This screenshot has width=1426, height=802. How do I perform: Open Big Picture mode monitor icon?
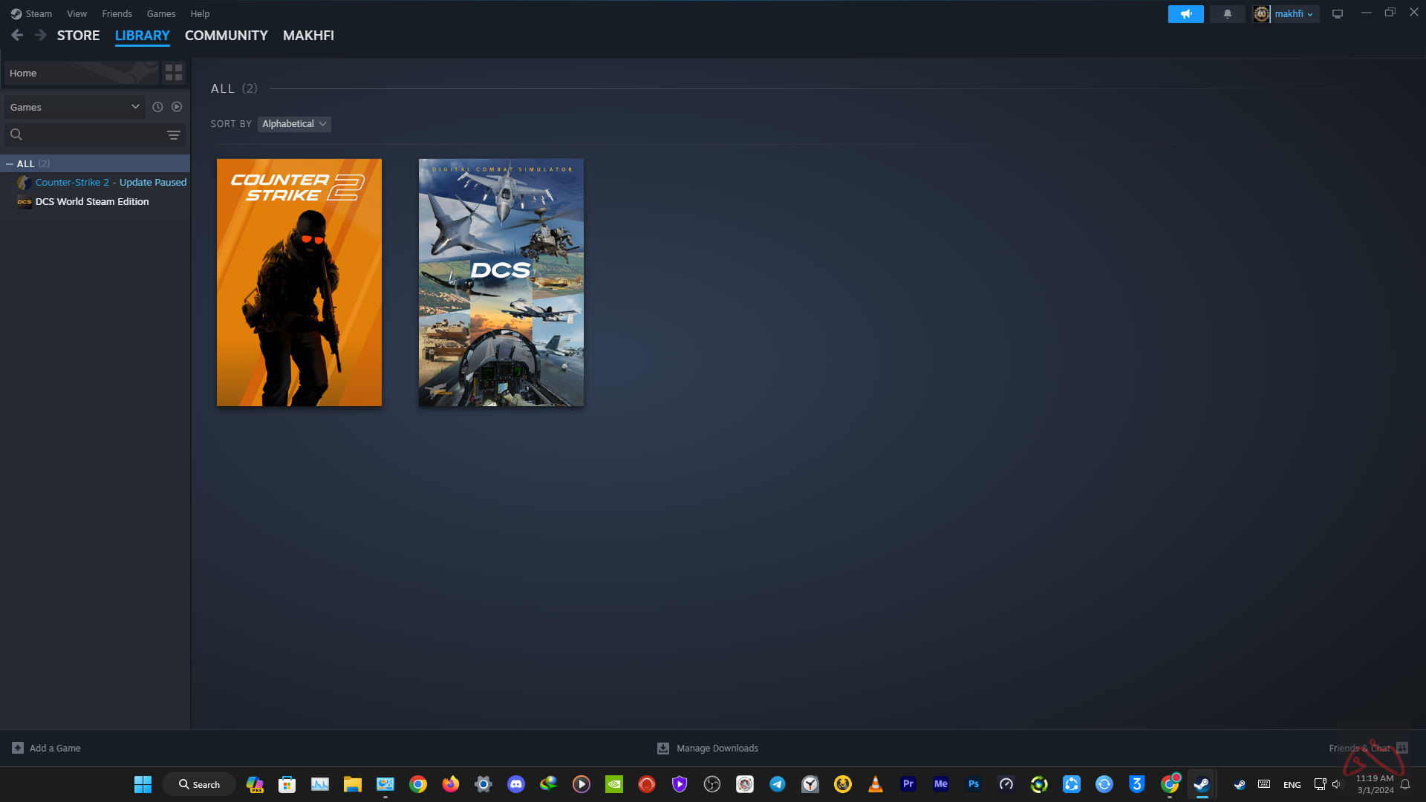(1338, 14)
